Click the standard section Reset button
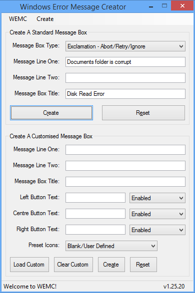Viewport: 195px width, 293px height. (143, 113)
